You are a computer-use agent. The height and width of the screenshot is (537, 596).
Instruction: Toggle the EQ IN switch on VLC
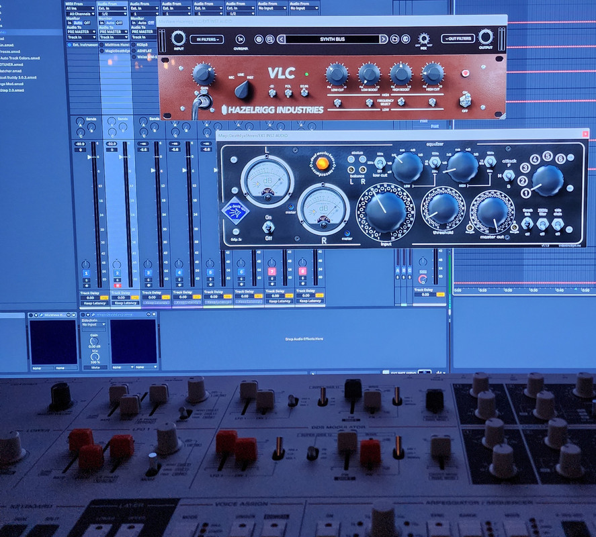304,93
